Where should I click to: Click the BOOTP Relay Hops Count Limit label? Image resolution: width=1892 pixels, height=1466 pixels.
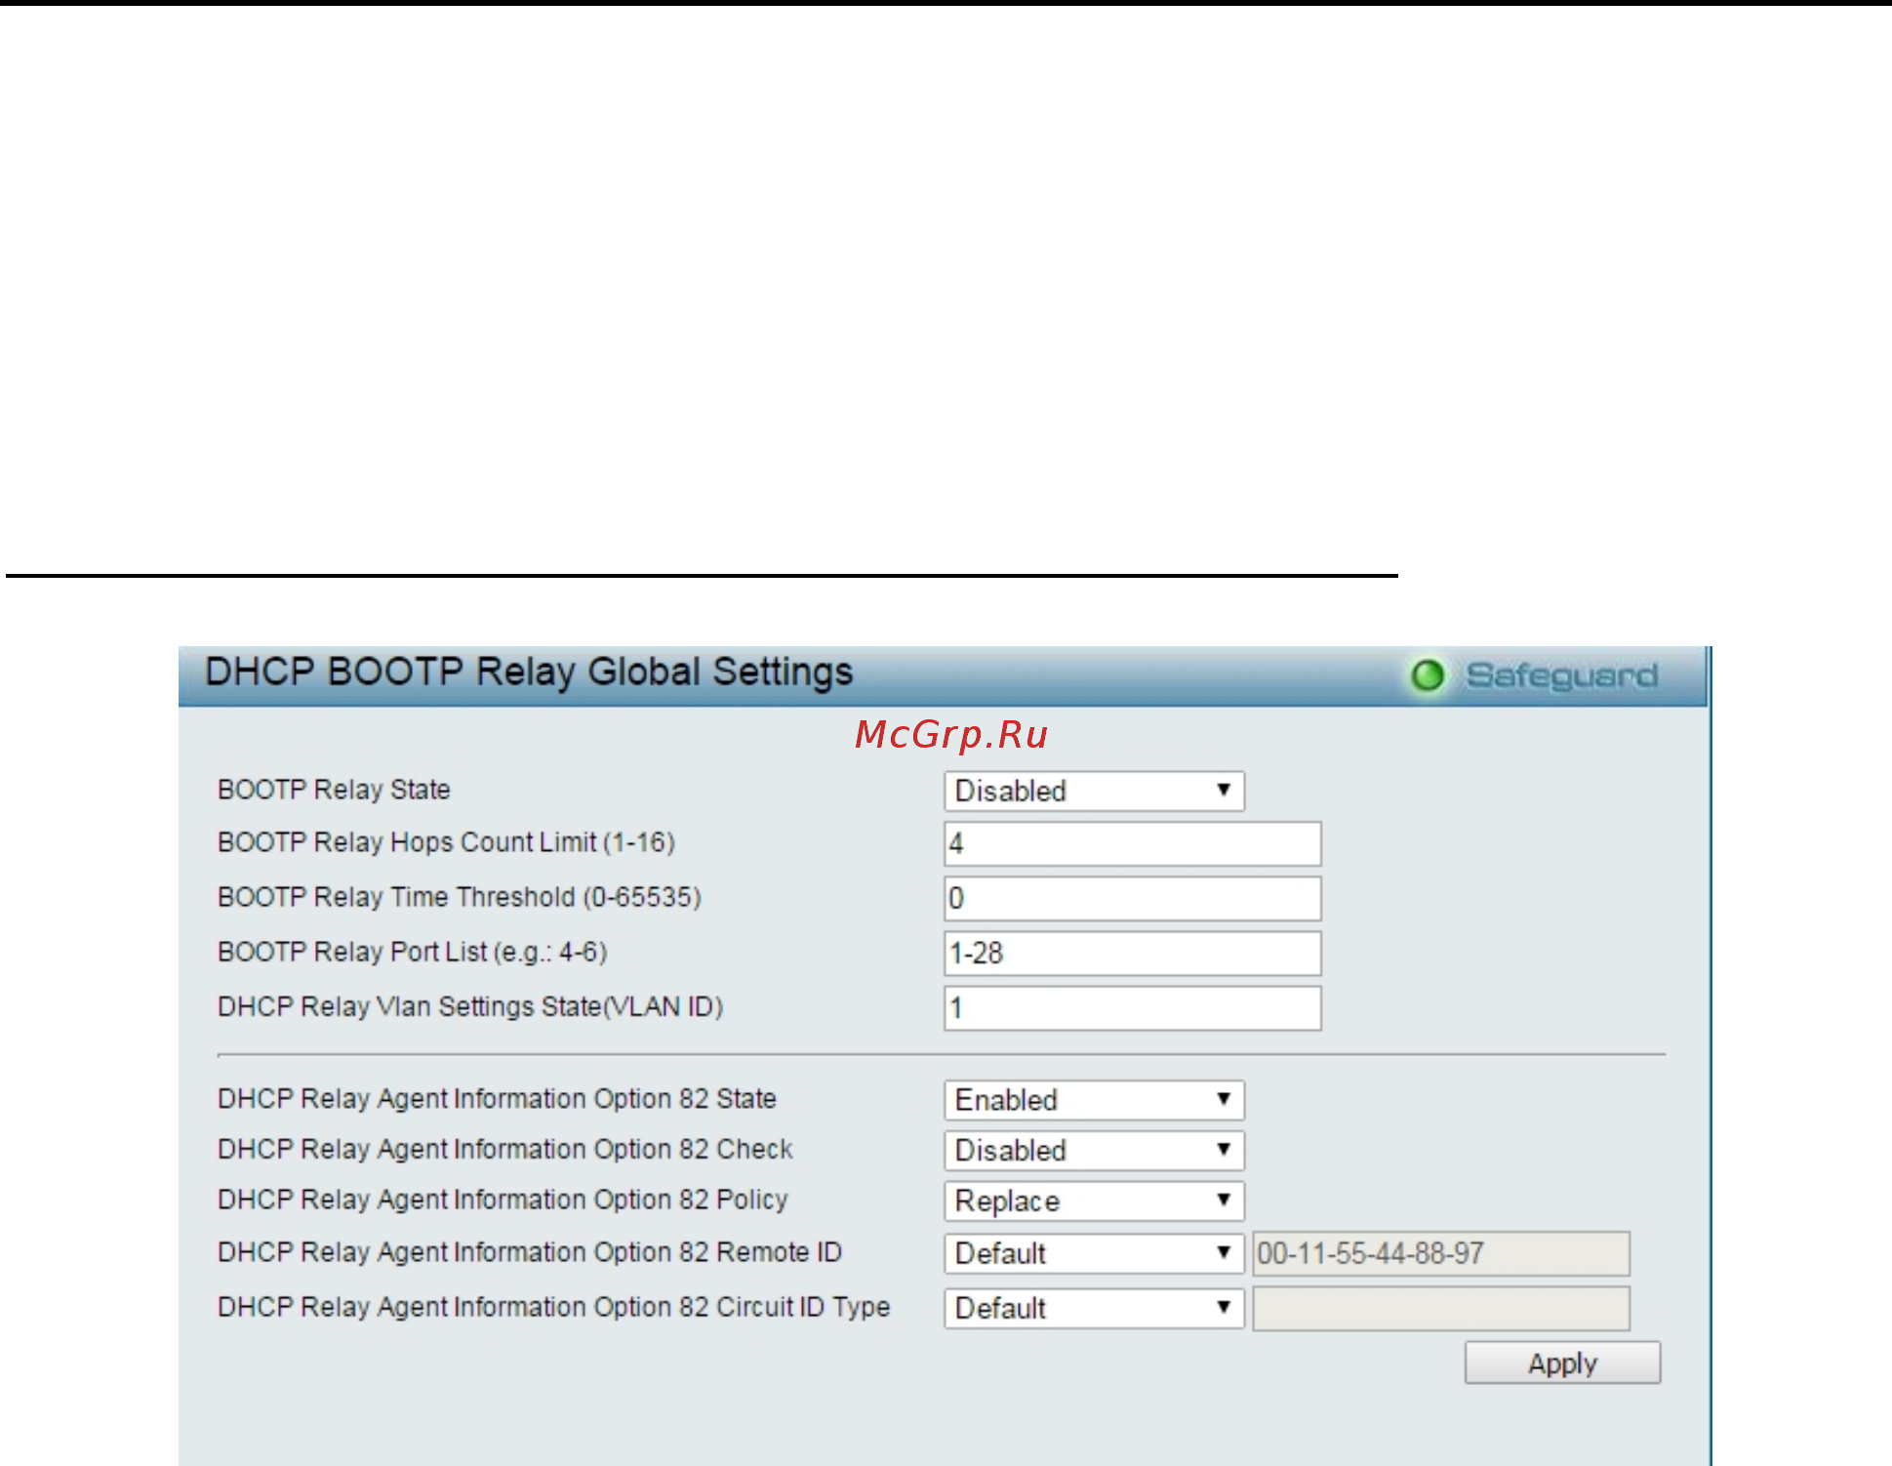coord(447,843)
